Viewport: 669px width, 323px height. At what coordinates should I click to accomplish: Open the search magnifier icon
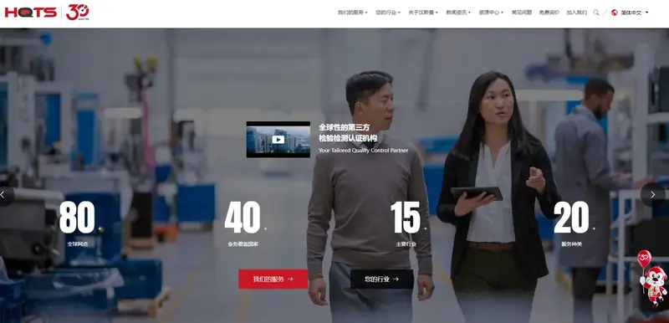coord(596,13)
